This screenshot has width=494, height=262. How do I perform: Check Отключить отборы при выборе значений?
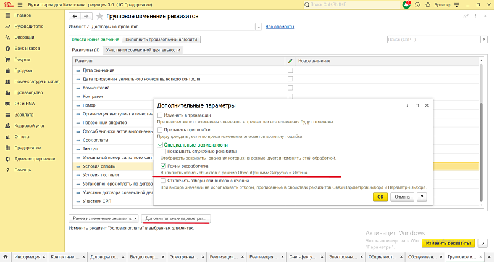tap(163, 181)
